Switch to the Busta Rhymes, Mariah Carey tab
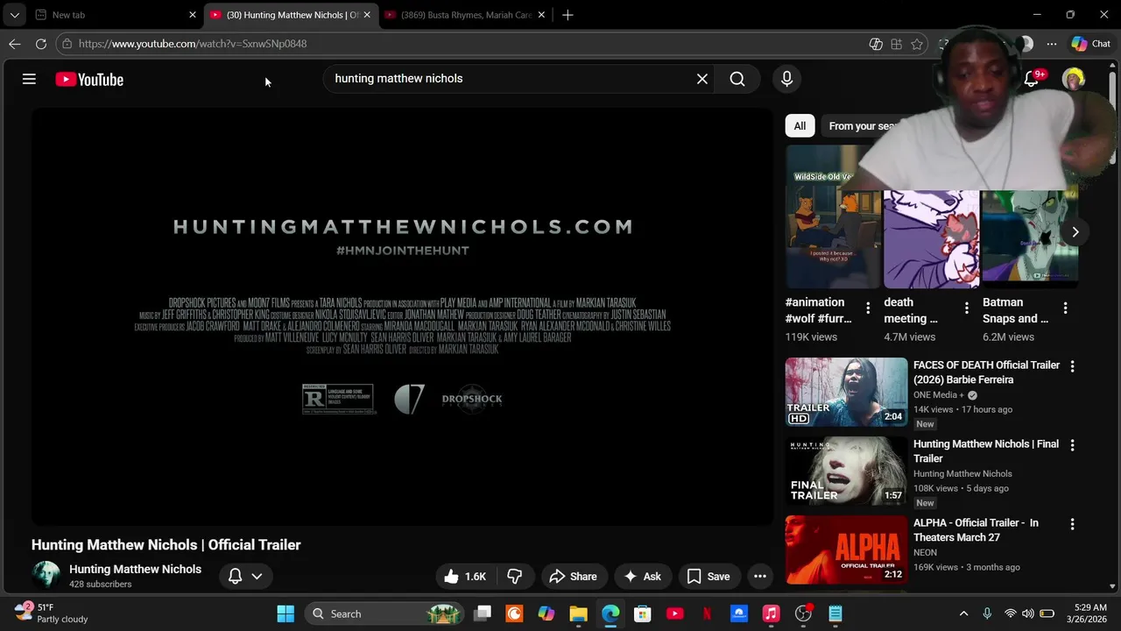Image resolution: width=1121 pixels, height=631 pixels. click(464, 15)
